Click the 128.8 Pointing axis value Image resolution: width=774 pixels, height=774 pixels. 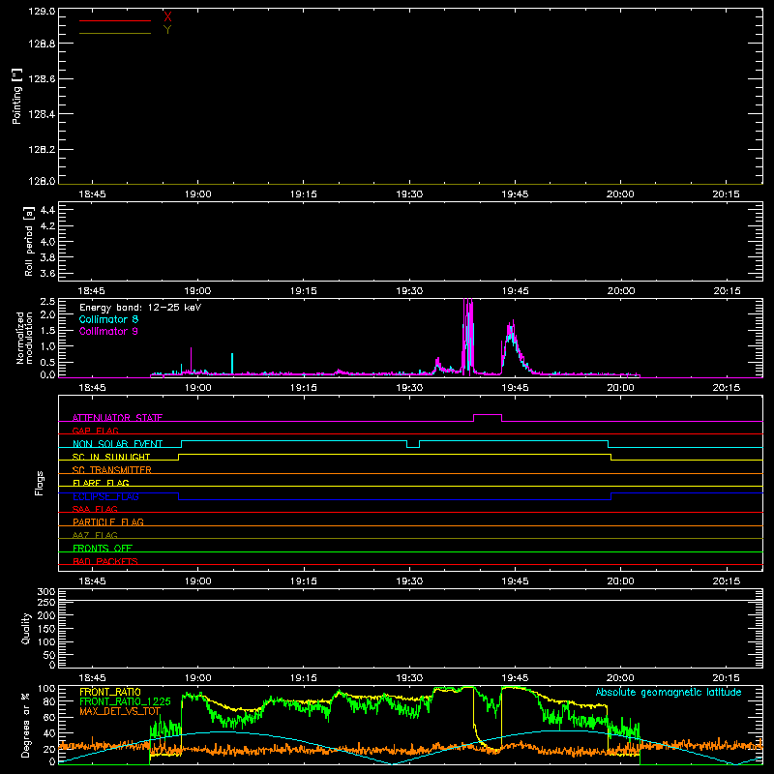click(42, 44)
